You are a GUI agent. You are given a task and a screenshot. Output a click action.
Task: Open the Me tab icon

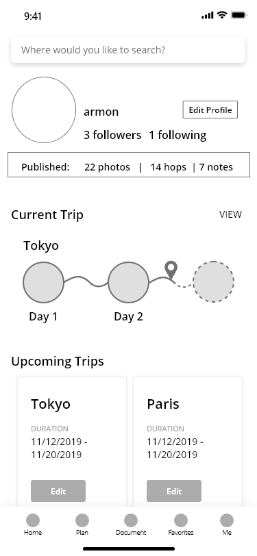pyautogui.click(x=227, y=520)
